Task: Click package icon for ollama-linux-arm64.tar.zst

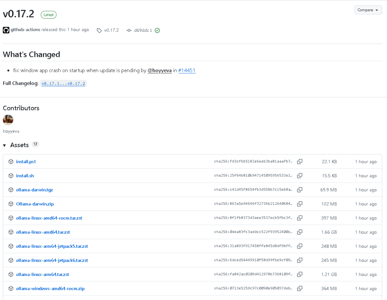Action: pyautogui.click(x=11, y=274)
